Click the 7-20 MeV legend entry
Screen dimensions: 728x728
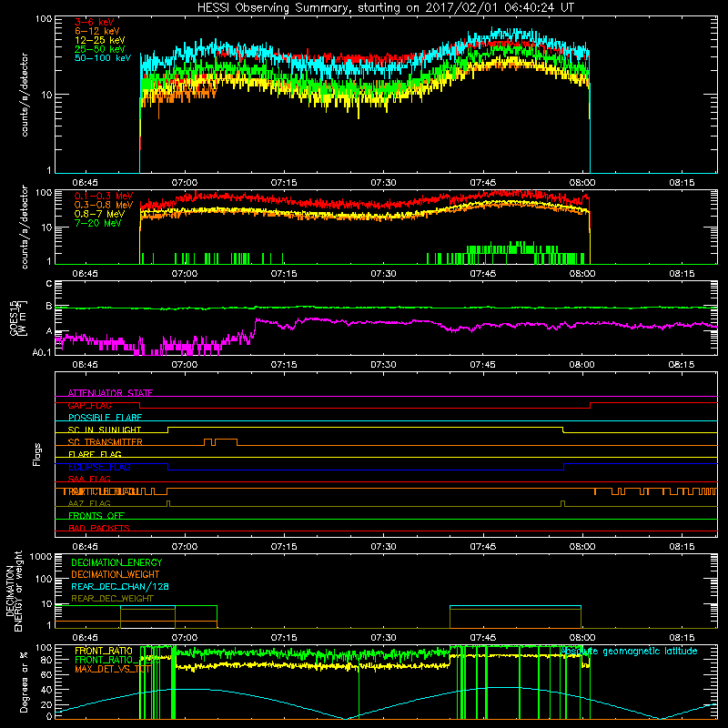tap(98, 223)
